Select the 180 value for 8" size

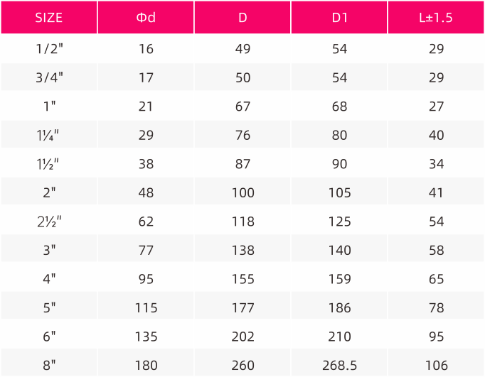coord(146,365)
